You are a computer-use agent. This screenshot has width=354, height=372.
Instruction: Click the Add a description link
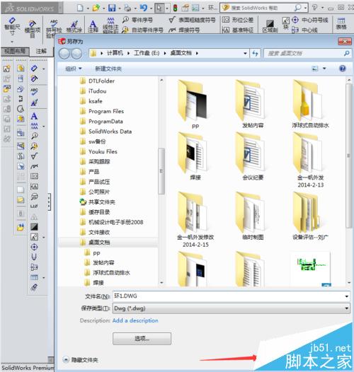(x=135, y=320)
